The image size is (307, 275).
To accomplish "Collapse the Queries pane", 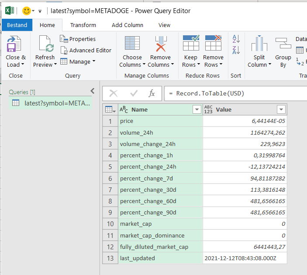I will (93, 91).
